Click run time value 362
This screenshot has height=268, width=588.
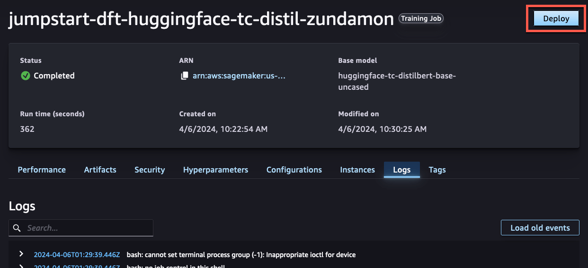coord(27,129)
